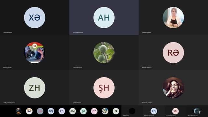Image resolution: width=208 pixels, height=117 pixels.
Task: Click the PD avatar in bottom strip
Action: click(x=62, y=111)
